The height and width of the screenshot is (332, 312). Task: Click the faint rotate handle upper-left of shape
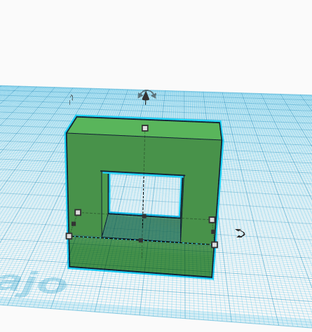pos(71,99)
